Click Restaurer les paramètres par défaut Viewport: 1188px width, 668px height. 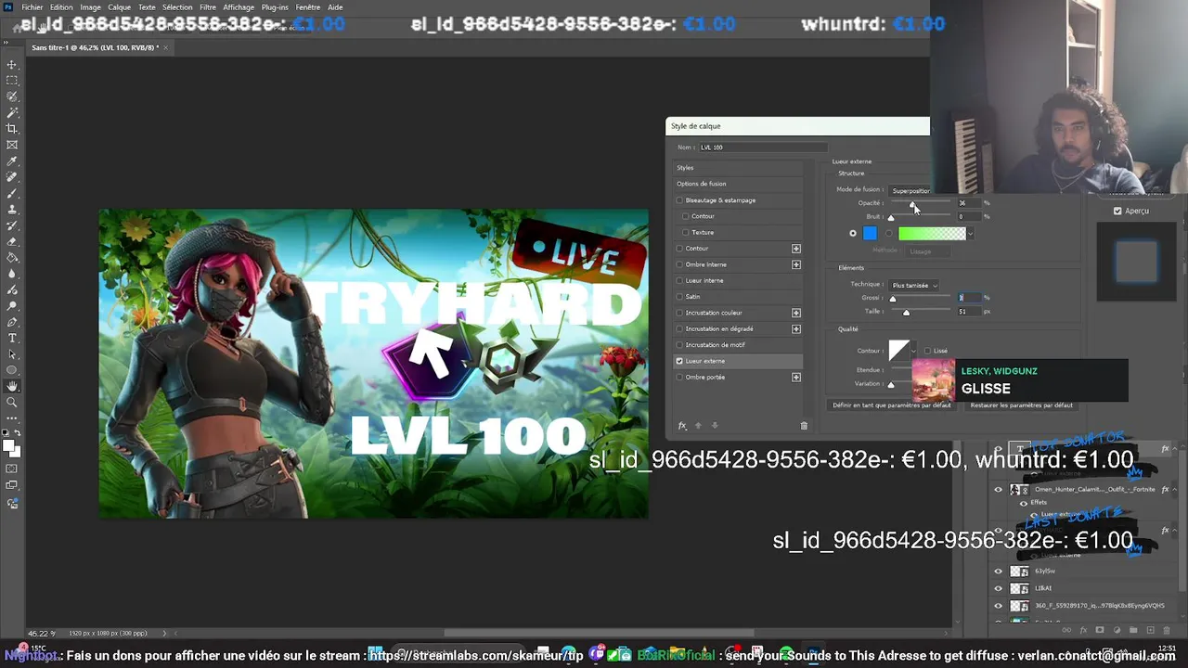(1021, 405)
